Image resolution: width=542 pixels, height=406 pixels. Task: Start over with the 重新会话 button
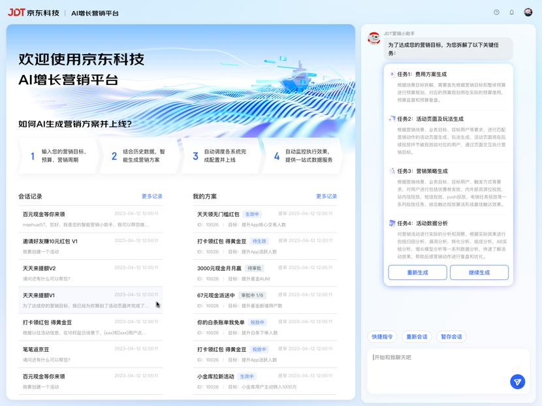(417, 337)
